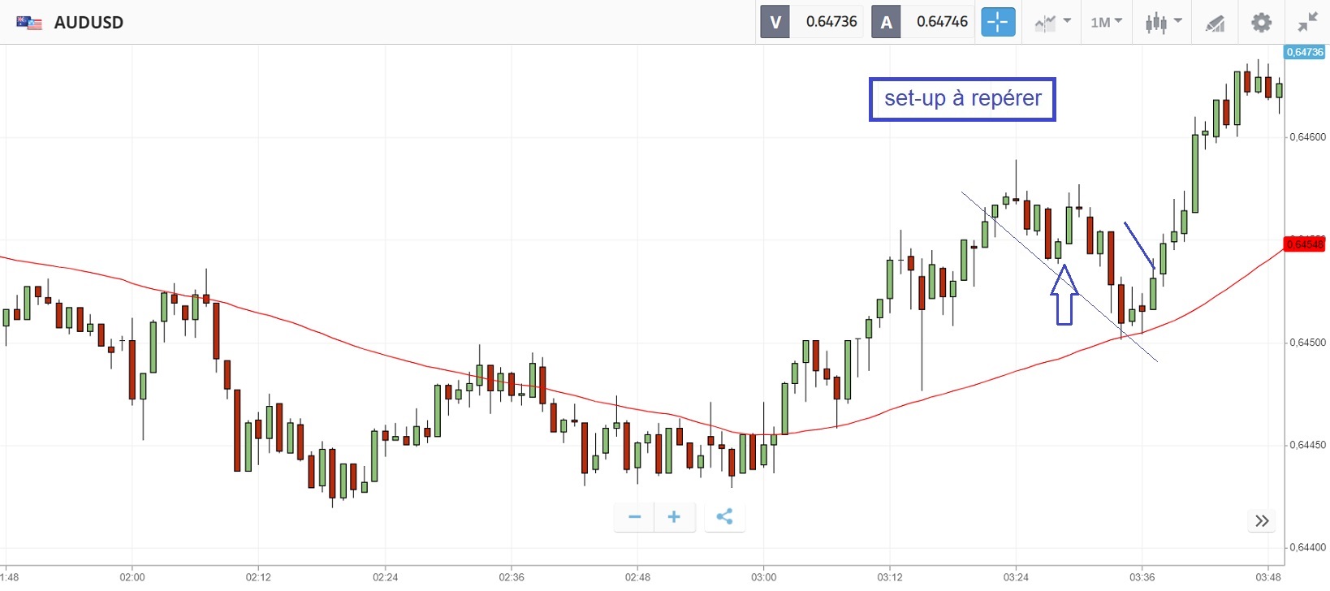Zoom in with the plus button
The width and height of the screenshot is (1330, 591).
pyautogui.click(x=674, y=517)
